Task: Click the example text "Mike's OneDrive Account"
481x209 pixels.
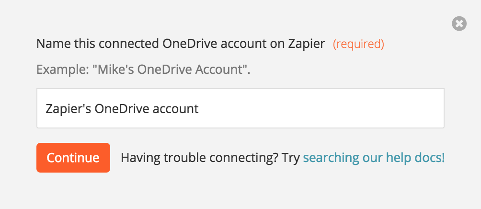Action: 171,70
